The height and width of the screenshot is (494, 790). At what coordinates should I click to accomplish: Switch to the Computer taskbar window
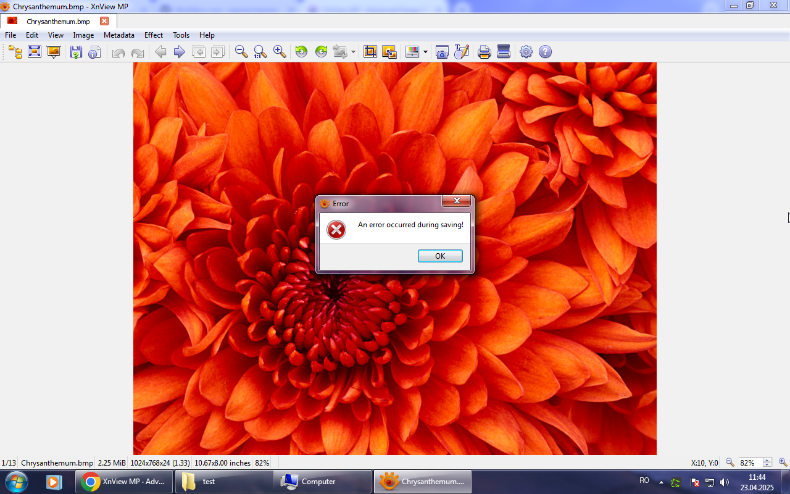tap(323, 482)
